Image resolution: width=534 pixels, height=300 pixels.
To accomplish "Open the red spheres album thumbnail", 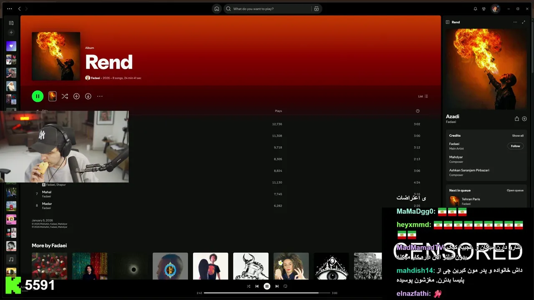I will tap(49, 266).
